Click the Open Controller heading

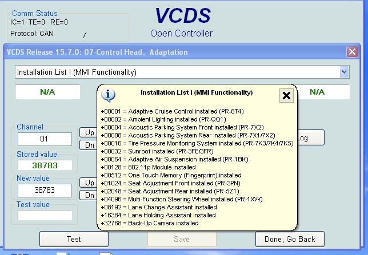click(x=181, y=33)
